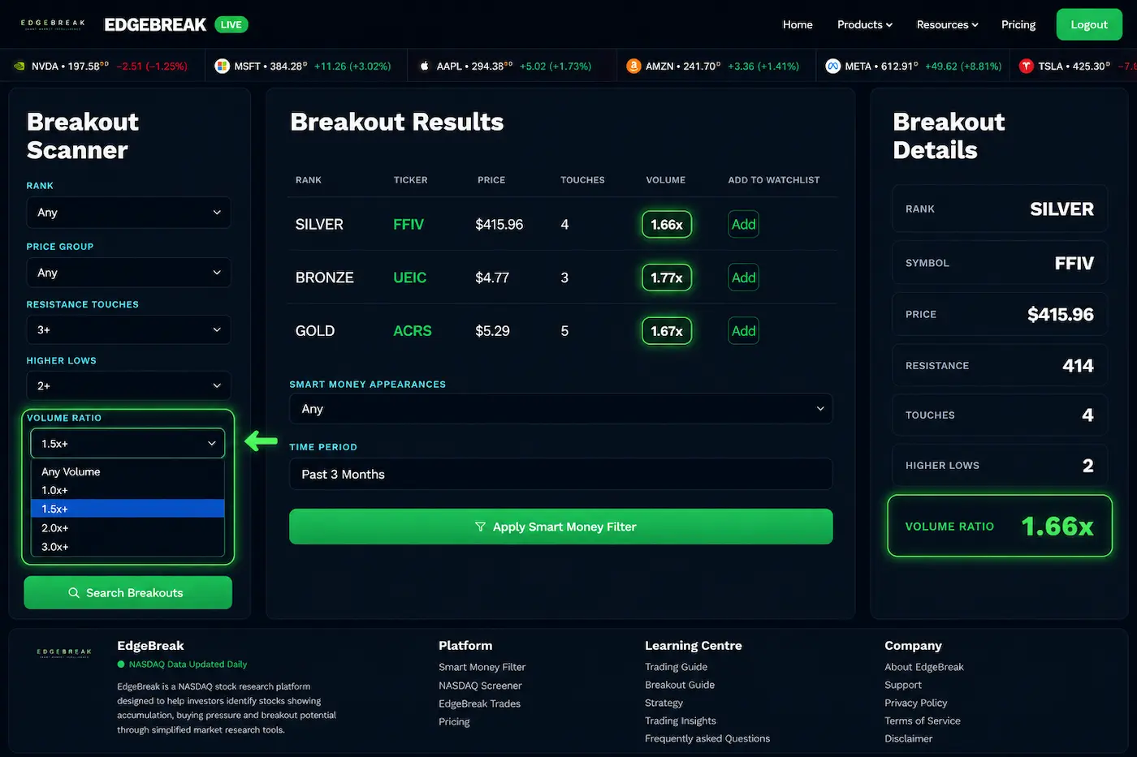The height and width of the screenshot is (757, 1137).
Task: Open the Terms of Service link
Action: pyautogui.click(x=923, y=720)
